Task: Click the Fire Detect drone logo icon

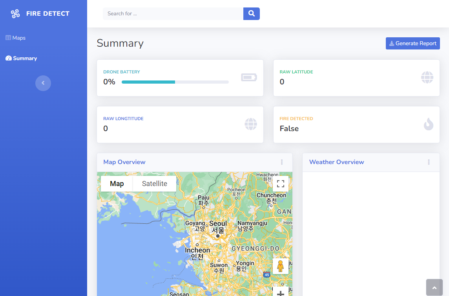Action: tap(15, 14)
